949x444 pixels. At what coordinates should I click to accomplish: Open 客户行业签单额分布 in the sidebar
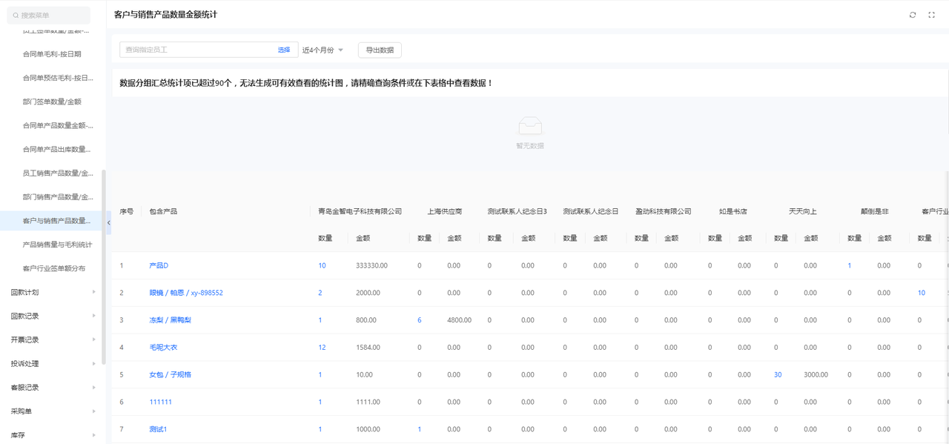tap(53, 268)
